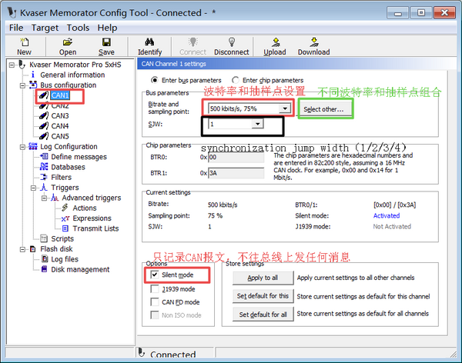
Task: Click the Set default for this button
Action: [x=263, y=296]
